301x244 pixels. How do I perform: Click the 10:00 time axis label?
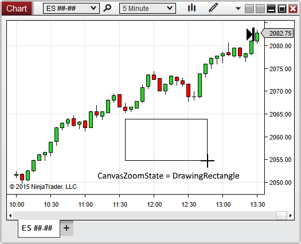17,204
